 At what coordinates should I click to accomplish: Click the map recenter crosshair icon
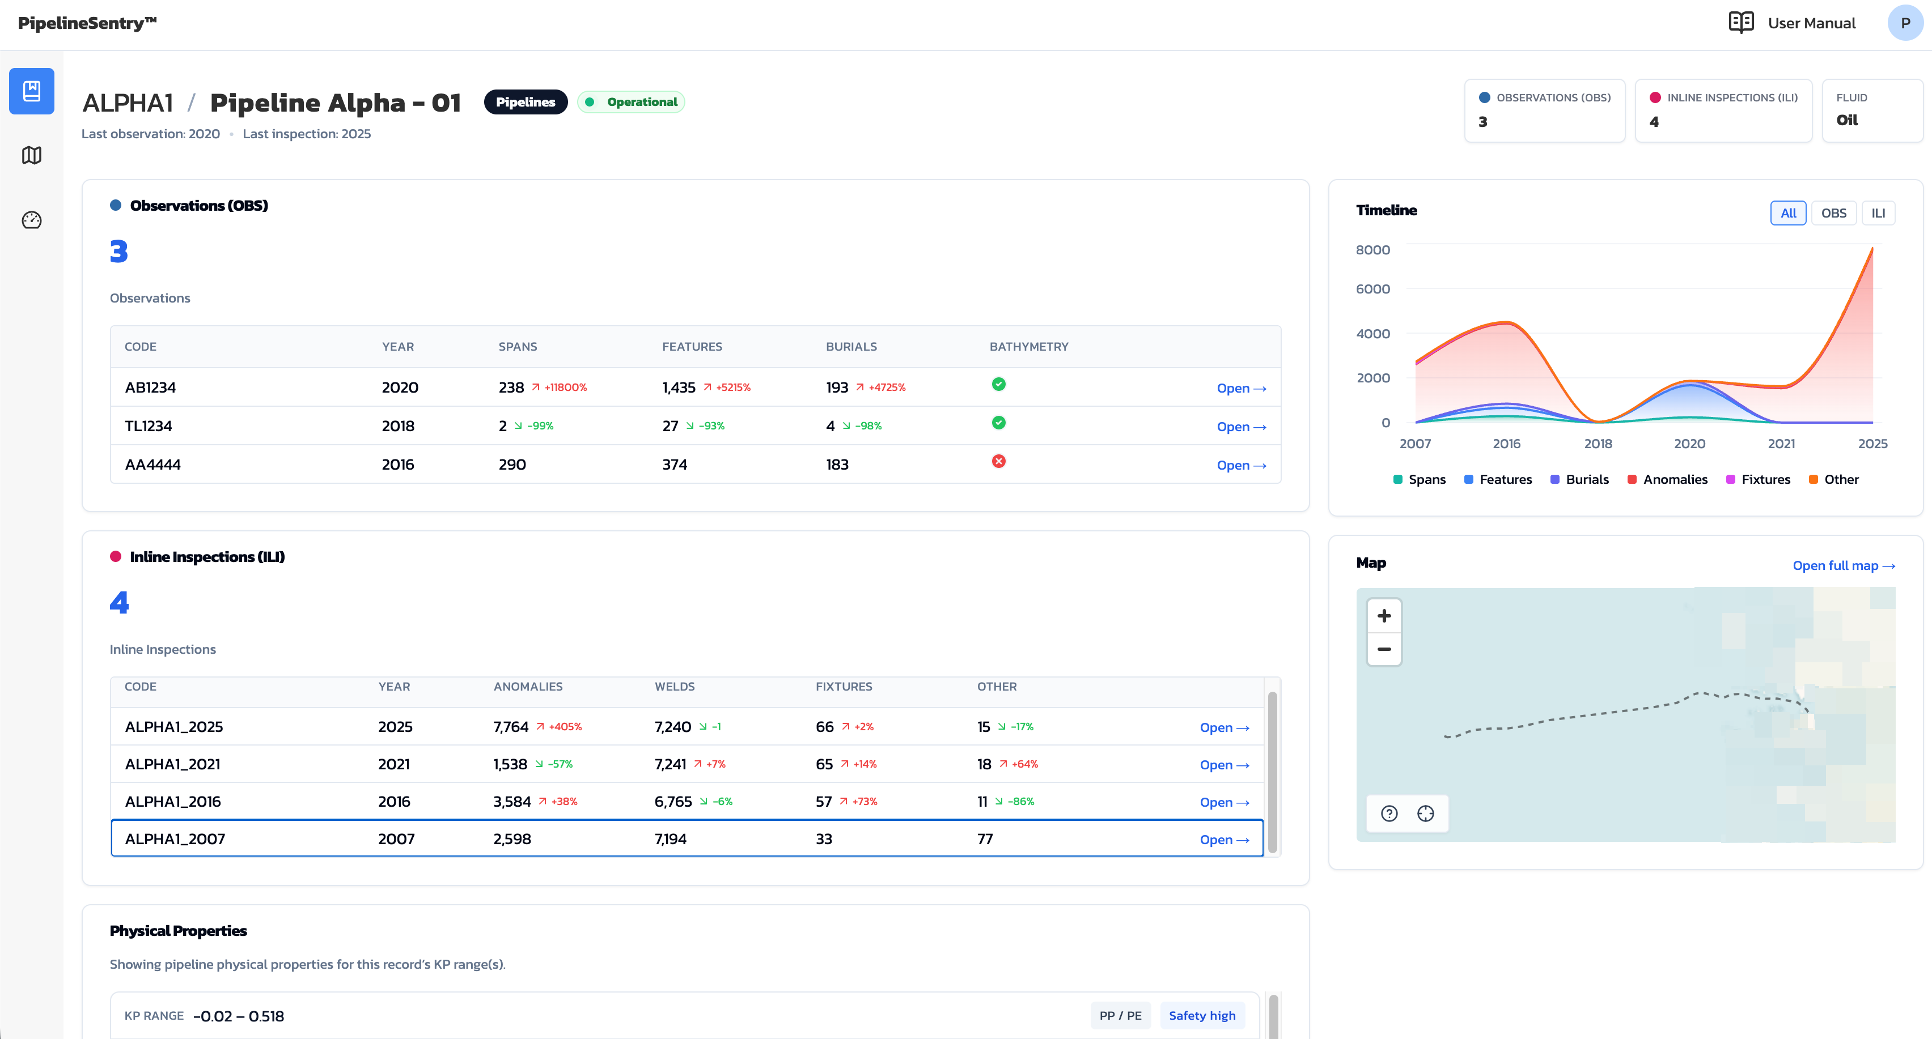point(1425,814)
